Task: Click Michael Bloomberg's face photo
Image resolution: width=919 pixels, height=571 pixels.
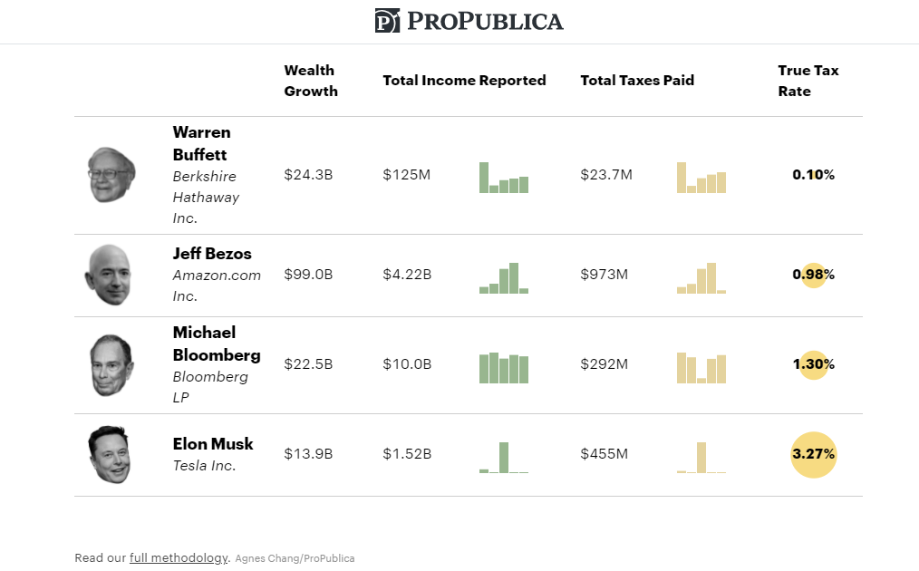Action: [112, 364]
